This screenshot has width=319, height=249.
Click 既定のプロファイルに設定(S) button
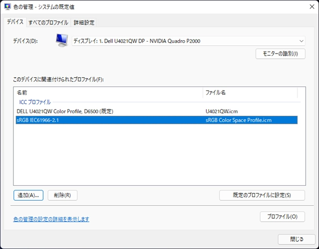(x=262, y=195)
